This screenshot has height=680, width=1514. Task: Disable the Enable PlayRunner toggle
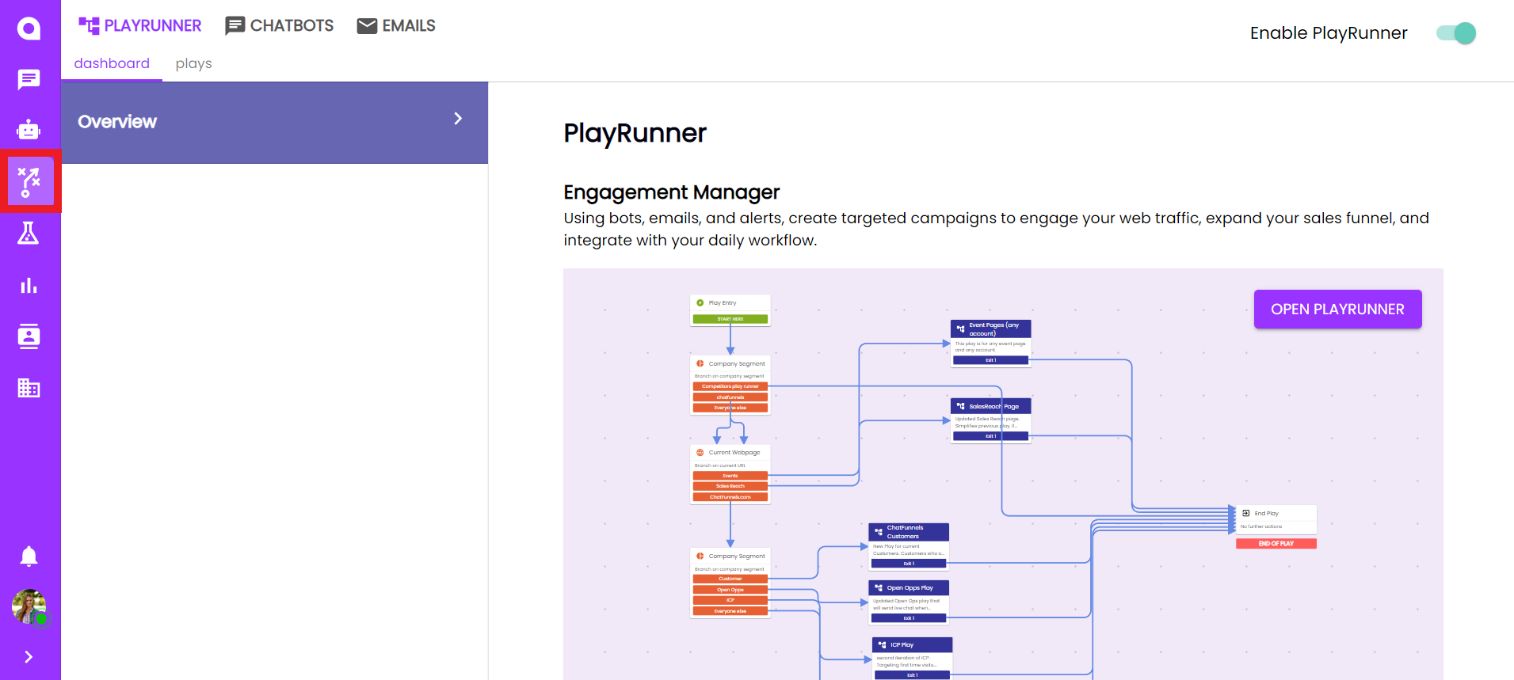point(1456,33)
